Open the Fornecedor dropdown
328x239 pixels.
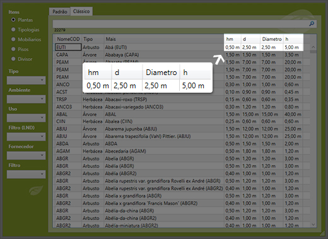26,156
